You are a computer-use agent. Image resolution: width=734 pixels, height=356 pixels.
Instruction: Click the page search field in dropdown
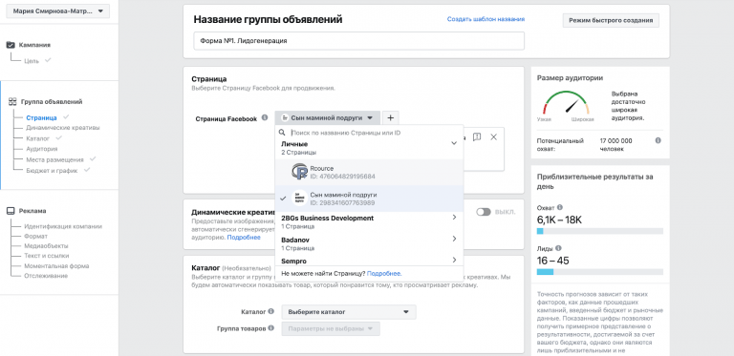point(369,133)
